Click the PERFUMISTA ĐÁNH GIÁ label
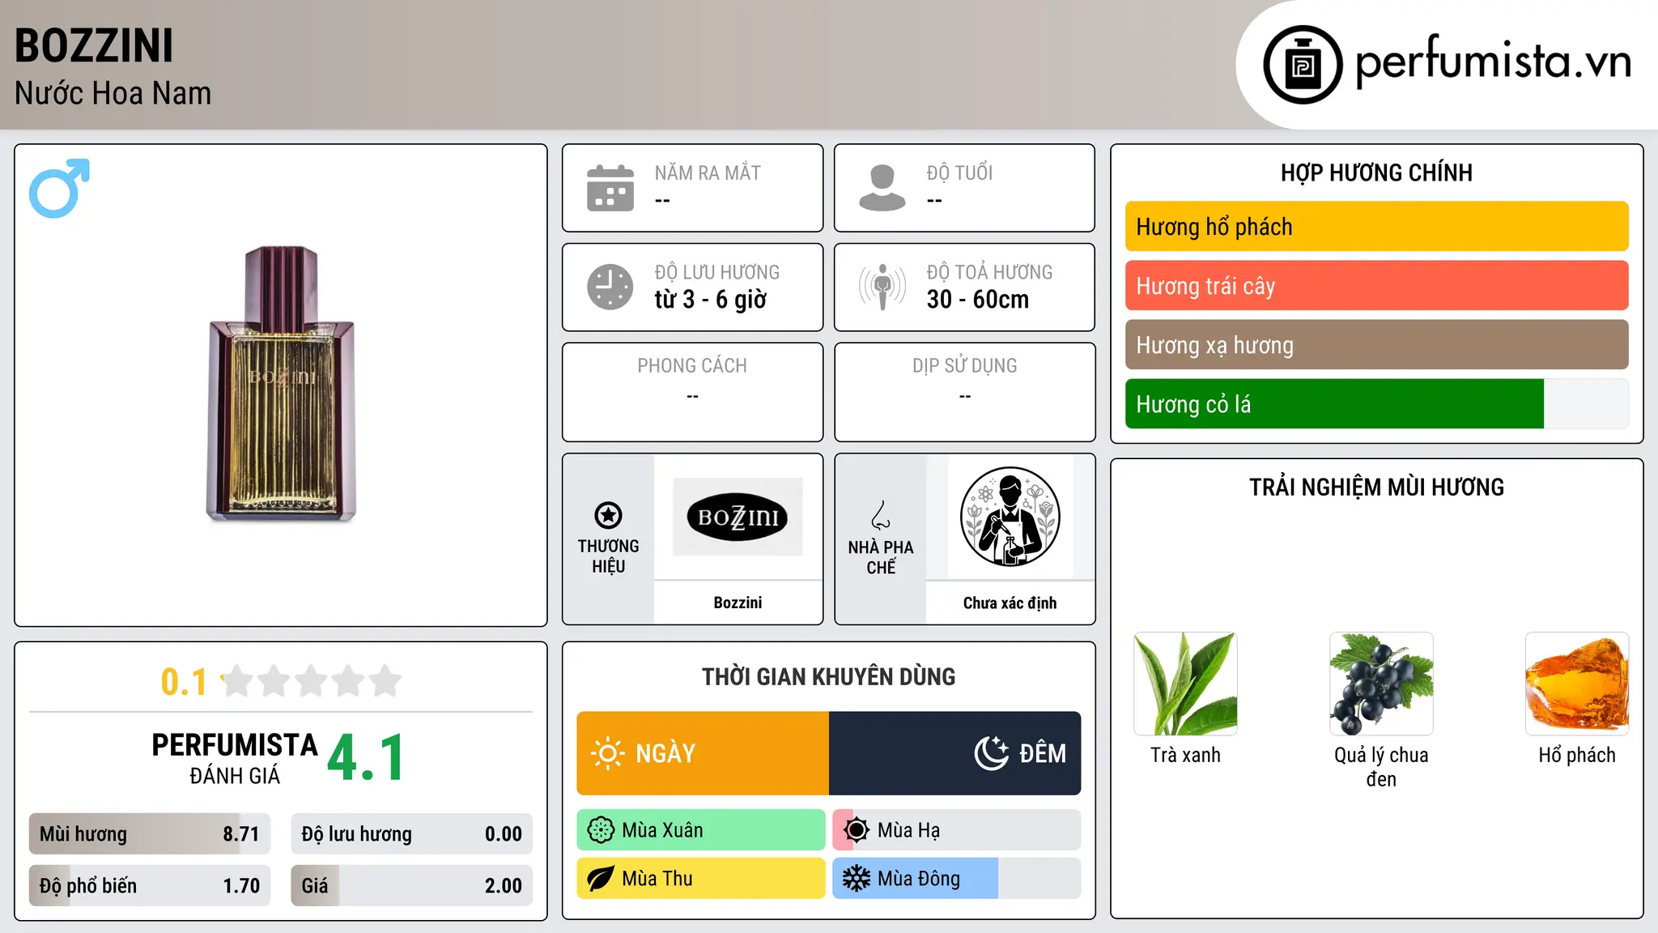The image size is (1658, 933). [235, 758]
